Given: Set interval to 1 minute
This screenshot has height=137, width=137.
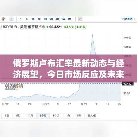Looking at the screenshot, I should [x=21, y=19].
